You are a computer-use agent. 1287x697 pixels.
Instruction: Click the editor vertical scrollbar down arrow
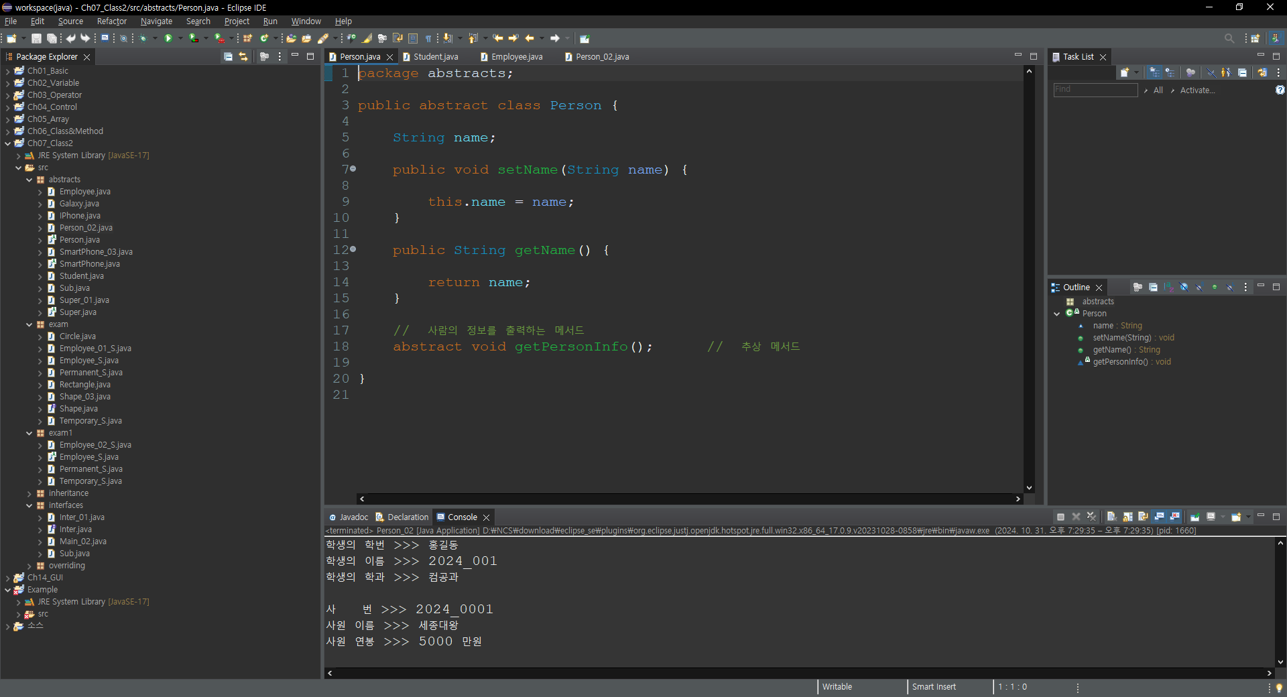[1029, 488]
